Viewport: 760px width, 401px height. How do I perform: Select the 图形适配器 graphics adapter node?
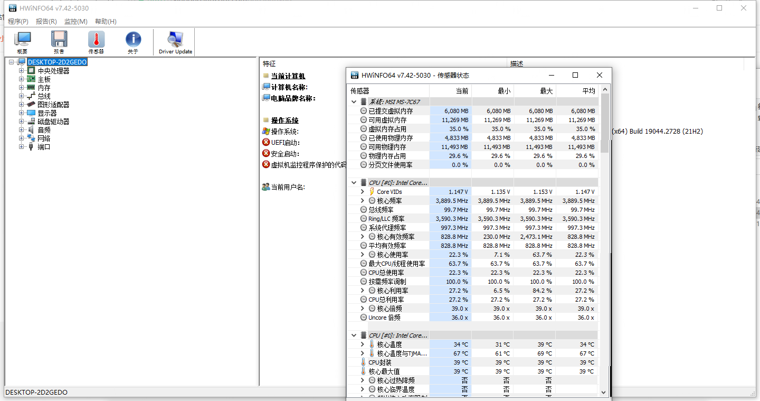53,105
